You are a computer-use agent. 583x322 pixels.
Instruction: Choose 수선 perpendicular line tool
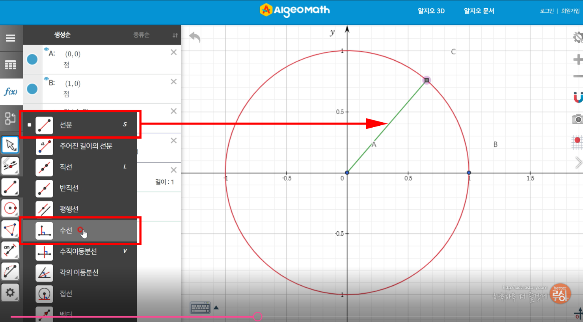click(x=80, y=231)
